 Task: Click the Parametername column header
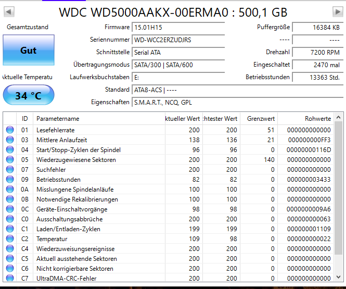click(99, 119)
